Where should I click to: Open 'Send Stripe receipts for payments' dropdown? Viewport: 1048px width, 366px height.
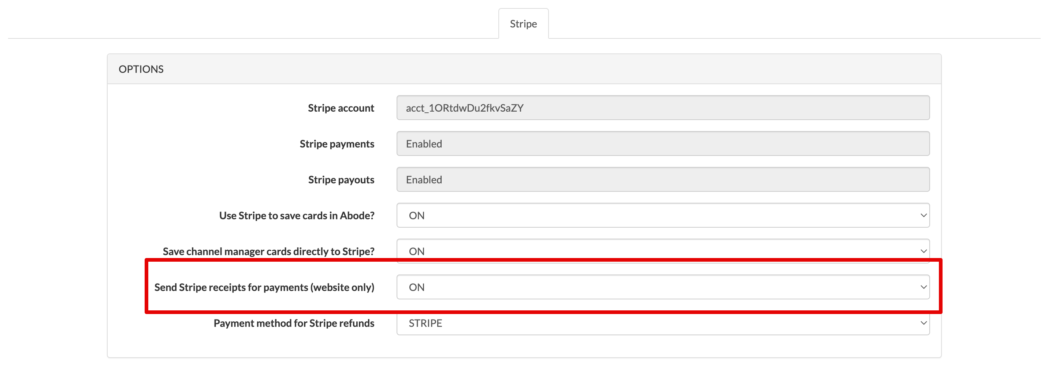tap(663, 287)
